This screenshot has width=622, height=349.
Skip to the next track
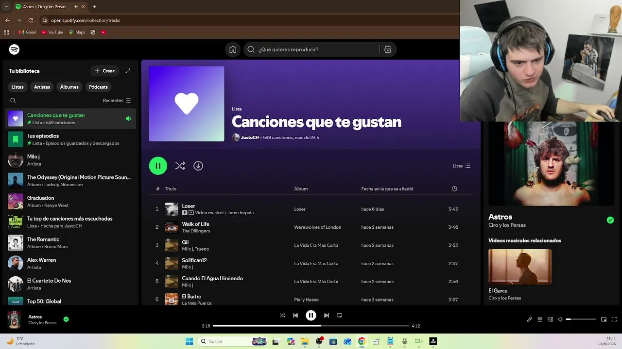pos(327,316)
